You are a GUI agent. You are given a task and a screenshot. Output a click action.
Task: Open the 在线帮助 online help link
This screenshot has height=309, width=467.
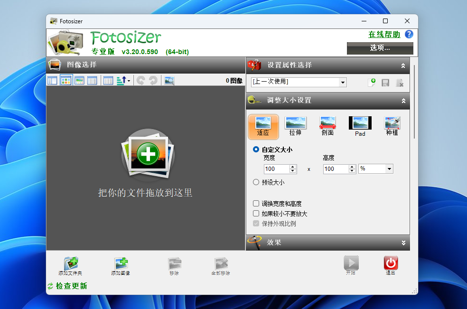click(x=384, y=35)
